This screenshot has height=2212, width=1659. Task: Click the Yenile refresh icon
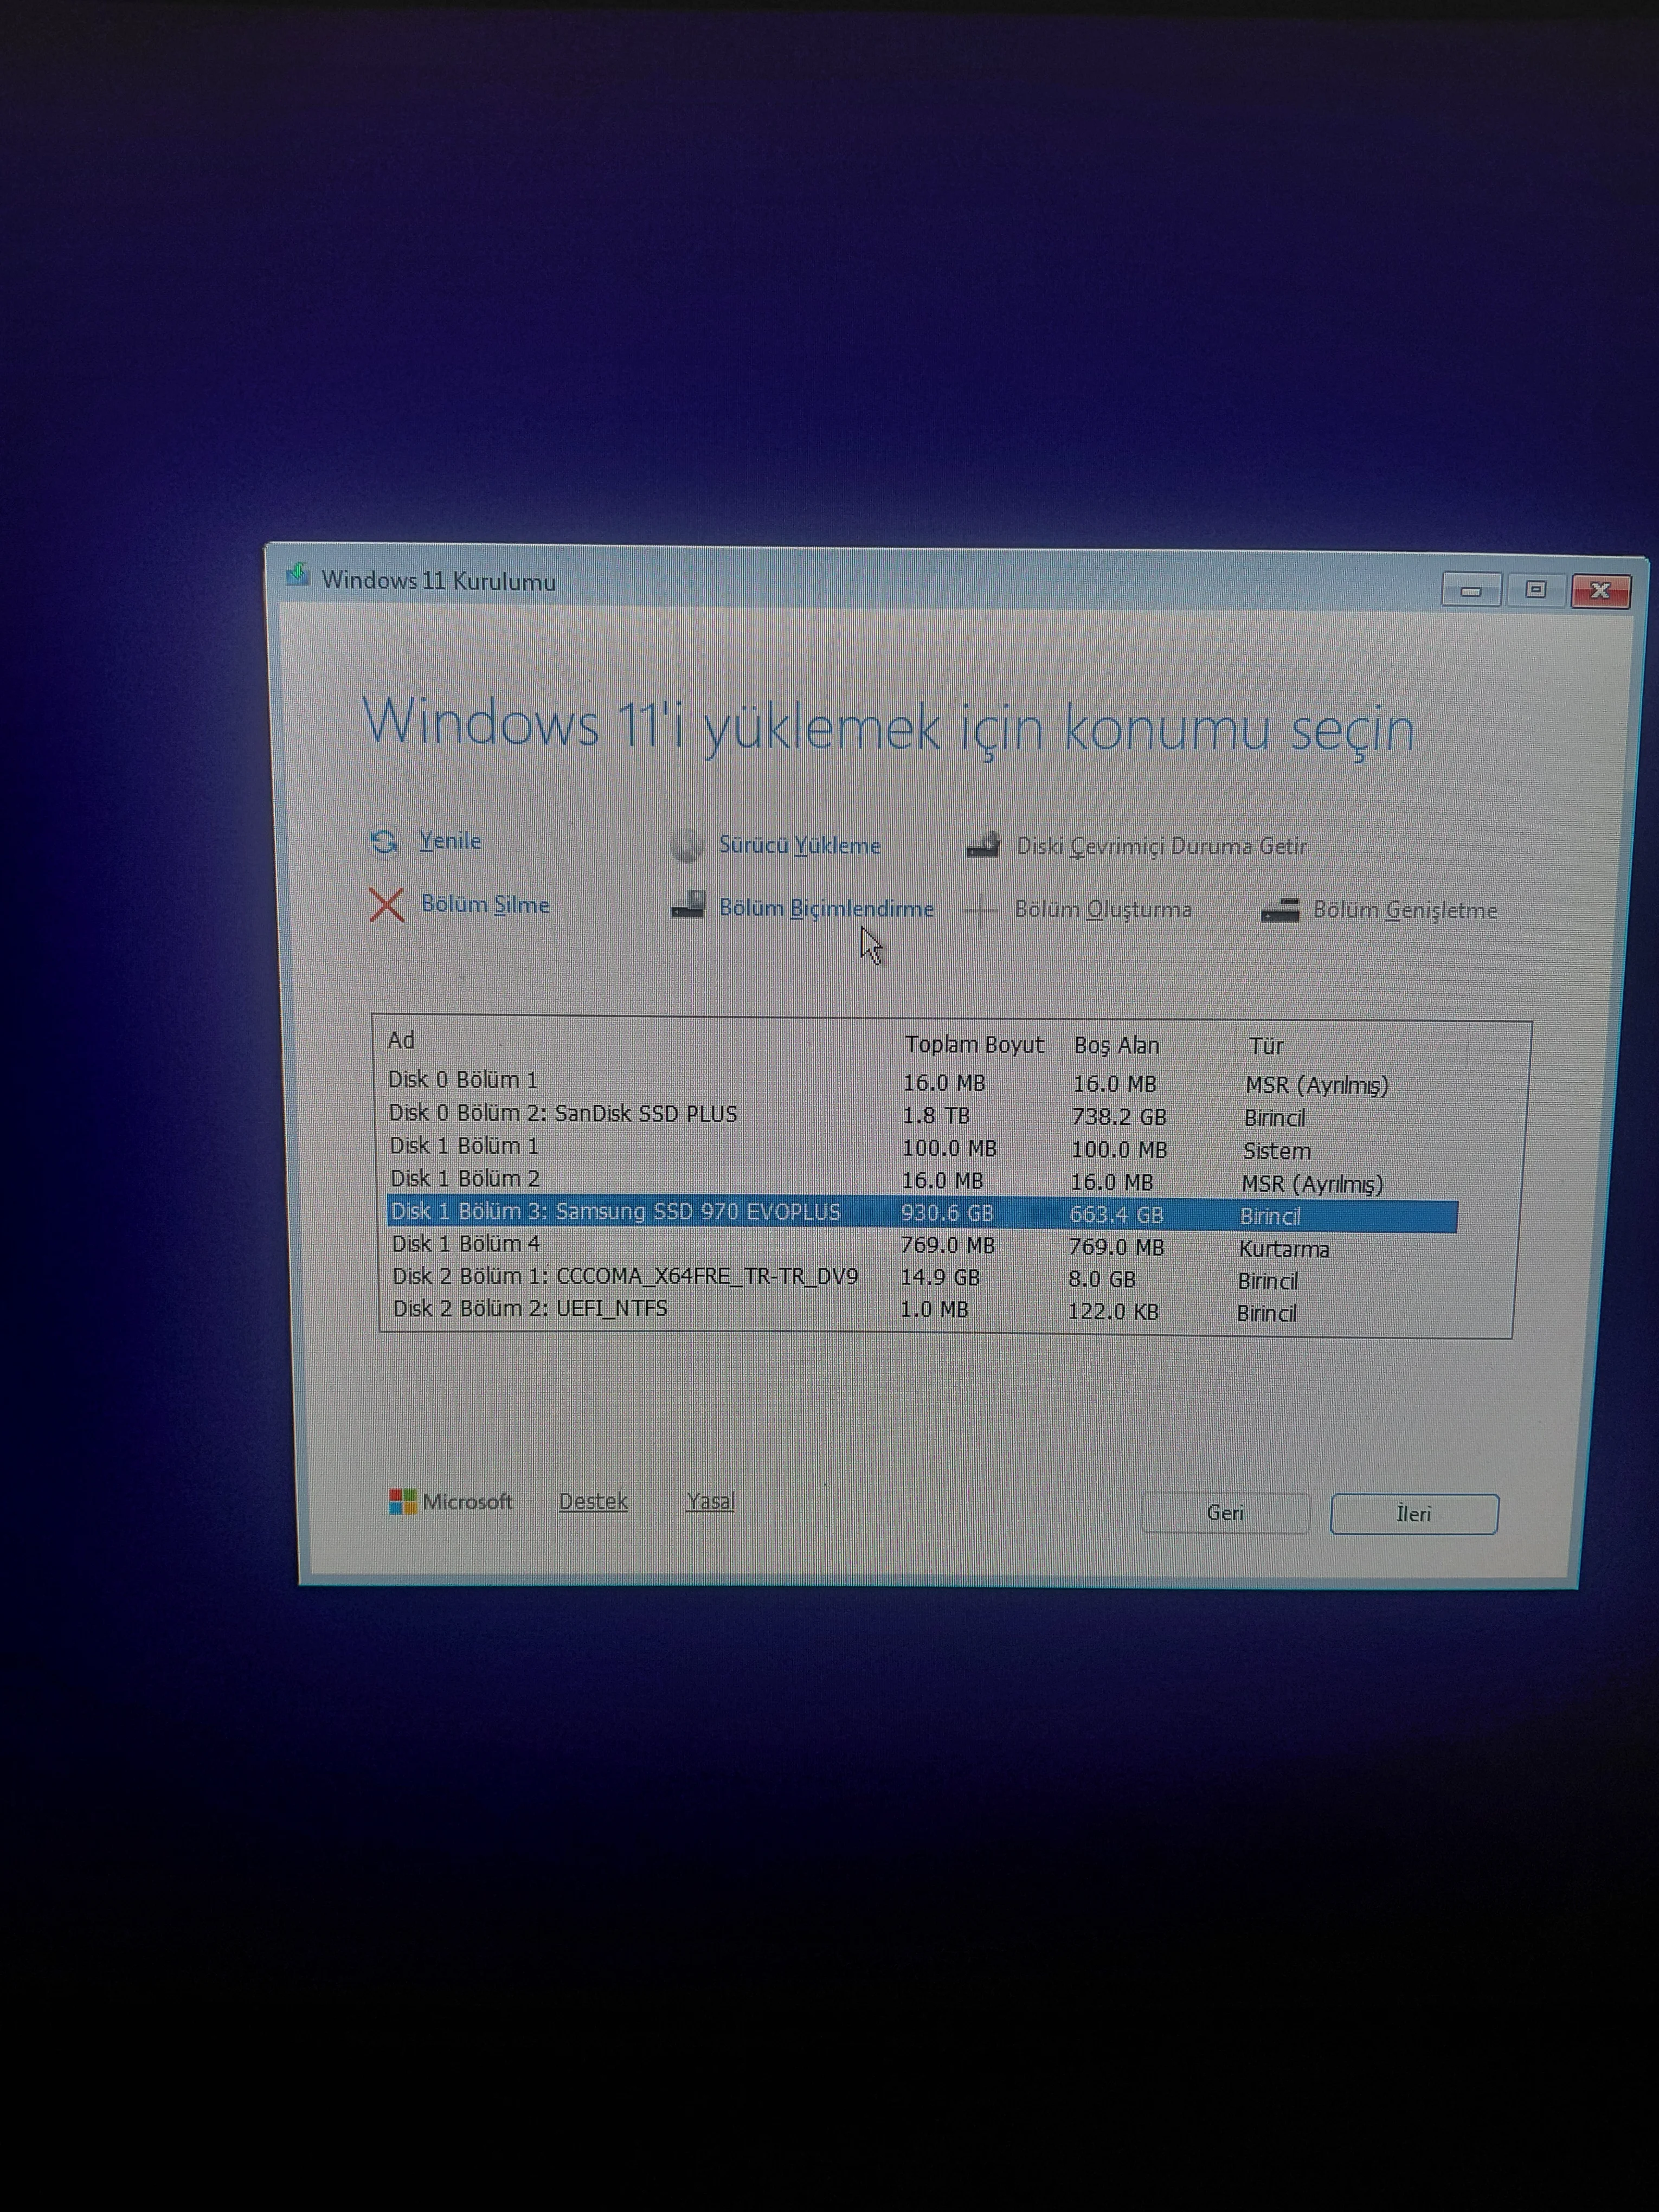point(384,842)
